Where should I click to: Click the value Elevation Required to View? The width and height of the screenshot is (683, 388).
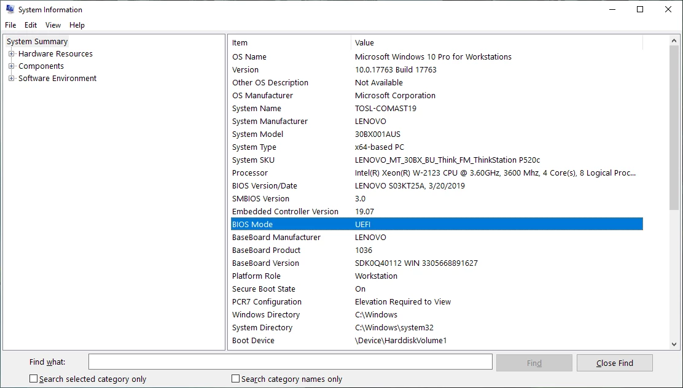(403, 302)
